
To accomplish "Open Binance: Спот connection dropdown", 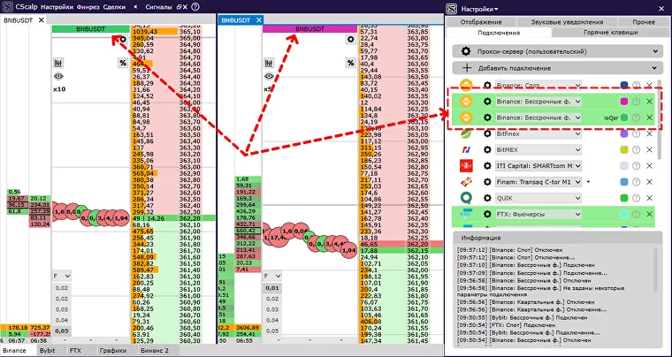I will [x=538, y=85].
